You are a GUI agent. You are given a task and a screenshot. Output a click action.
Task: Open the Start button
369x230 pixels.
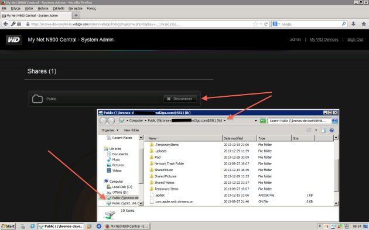pos(8,226)
